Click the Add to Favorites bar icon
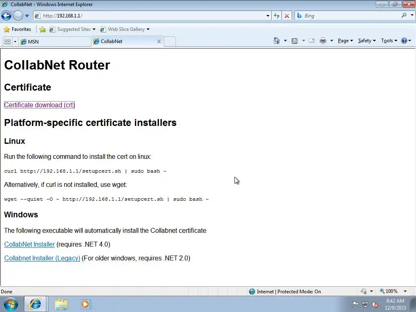This screenshot has width=416, height=312. 42,29
